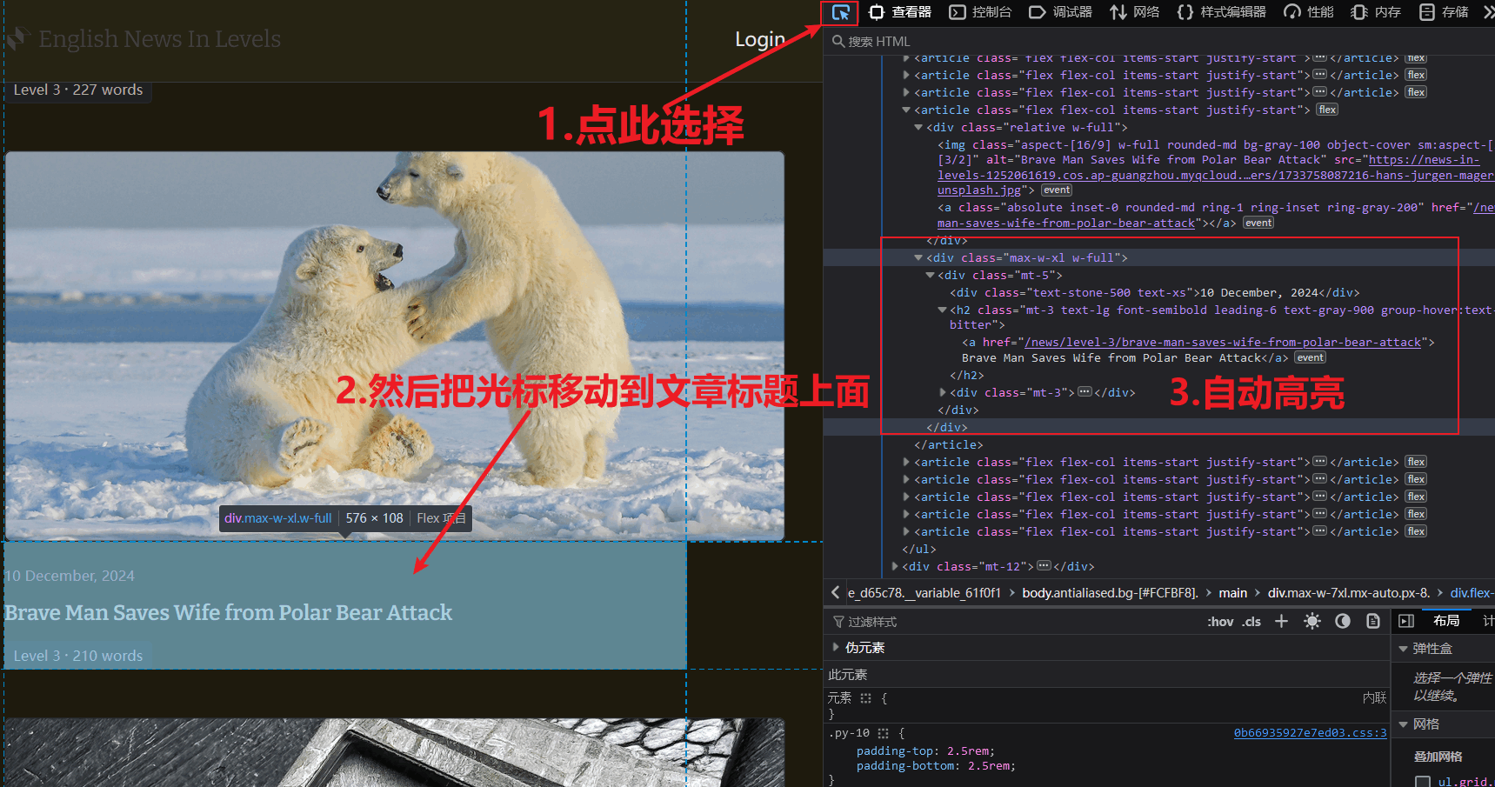The image size is (1495, 787).
Task: Collapse the div class max-w-xl w-full node
Action: (918, 258)
